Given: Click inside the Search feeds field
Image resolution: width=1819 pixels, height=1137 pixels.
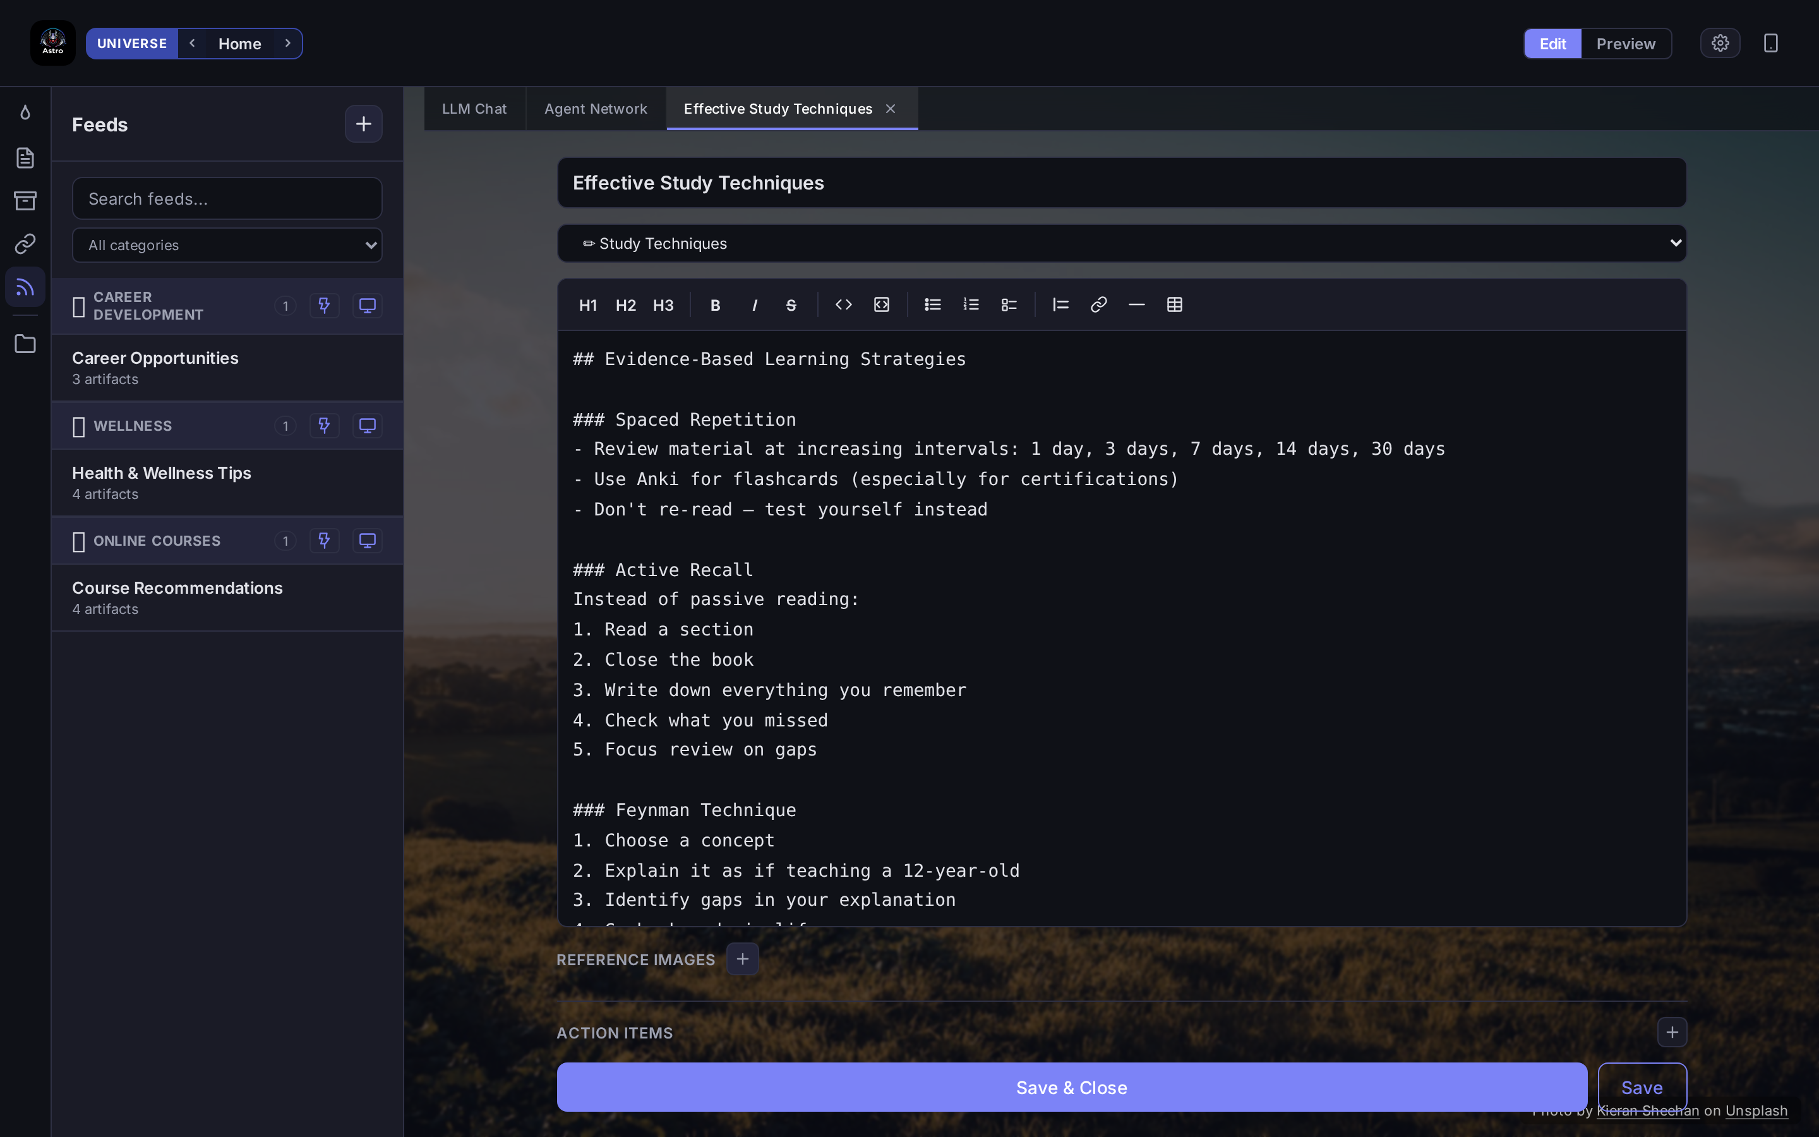Looking at the screenshot, I should click(x=227, y=198).
